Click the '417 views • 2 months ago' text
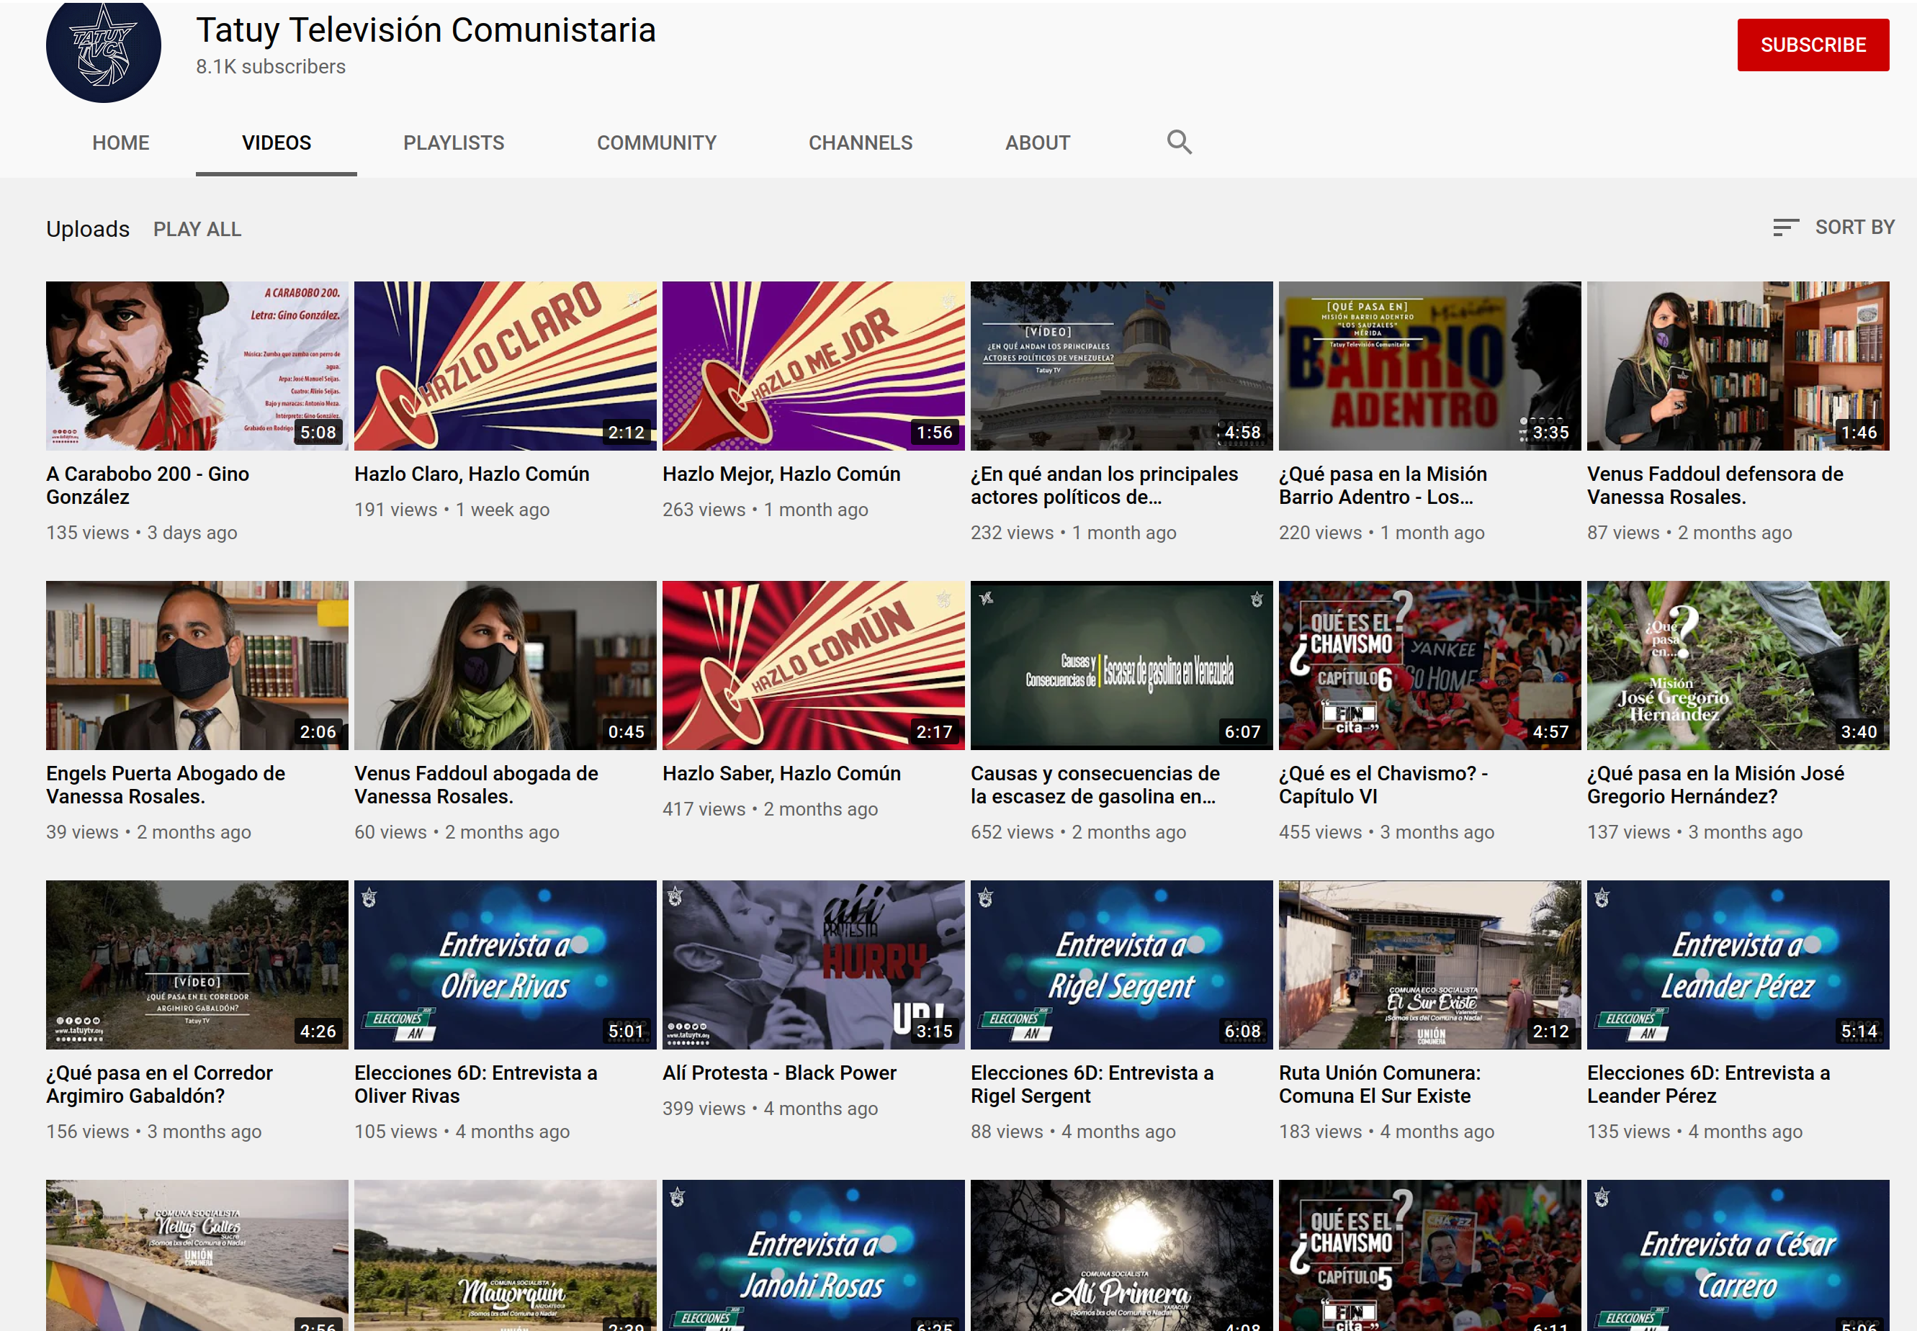 pyautogui.click(x=770, y=809)
